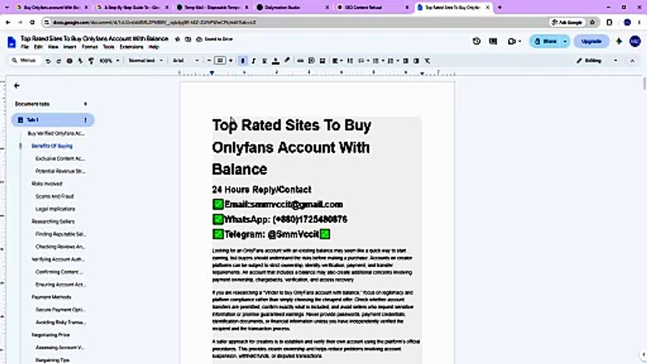This screenshot has width=647, height=364.
Task: Clear formatting from the selection
Action: click(x=427, y=61)
